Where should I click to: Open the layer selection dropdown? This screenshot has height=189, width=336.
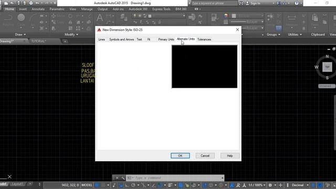pos(159,16)
